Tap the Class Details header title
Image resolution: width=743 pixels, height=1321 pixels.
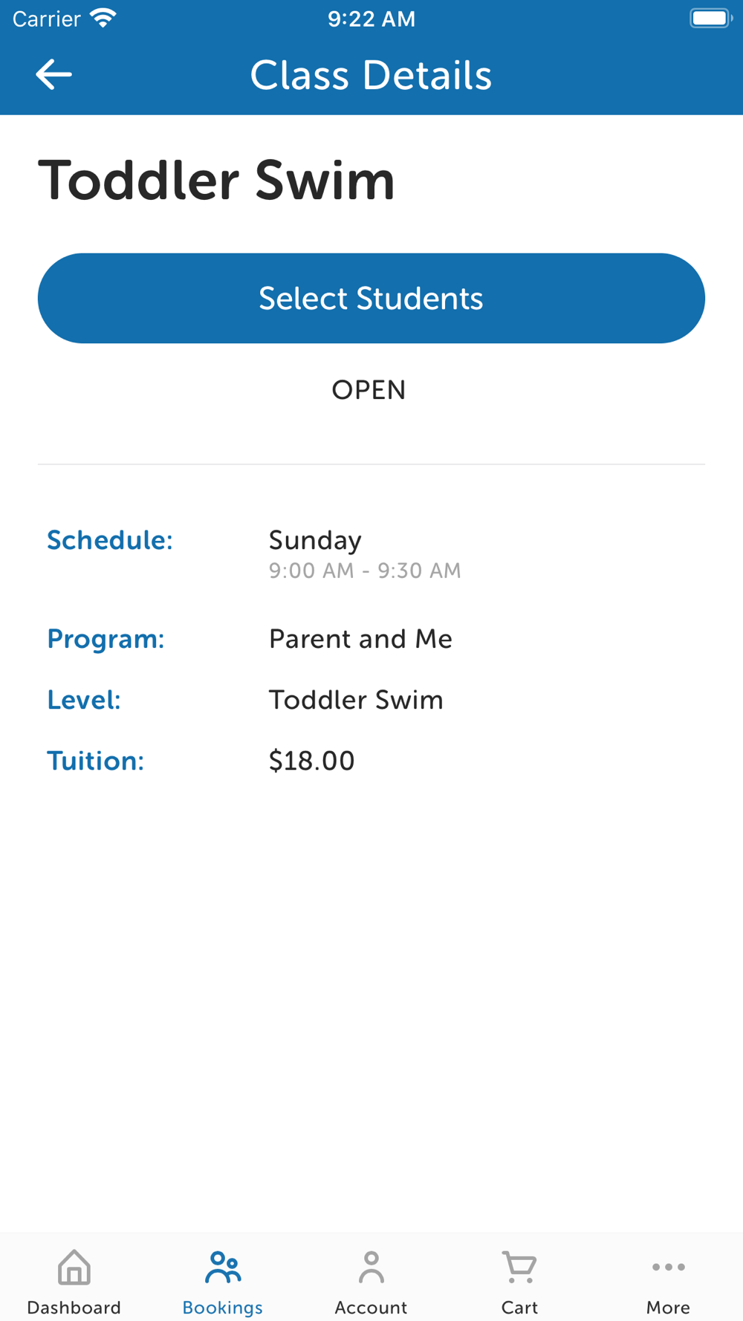coord(371,75)
